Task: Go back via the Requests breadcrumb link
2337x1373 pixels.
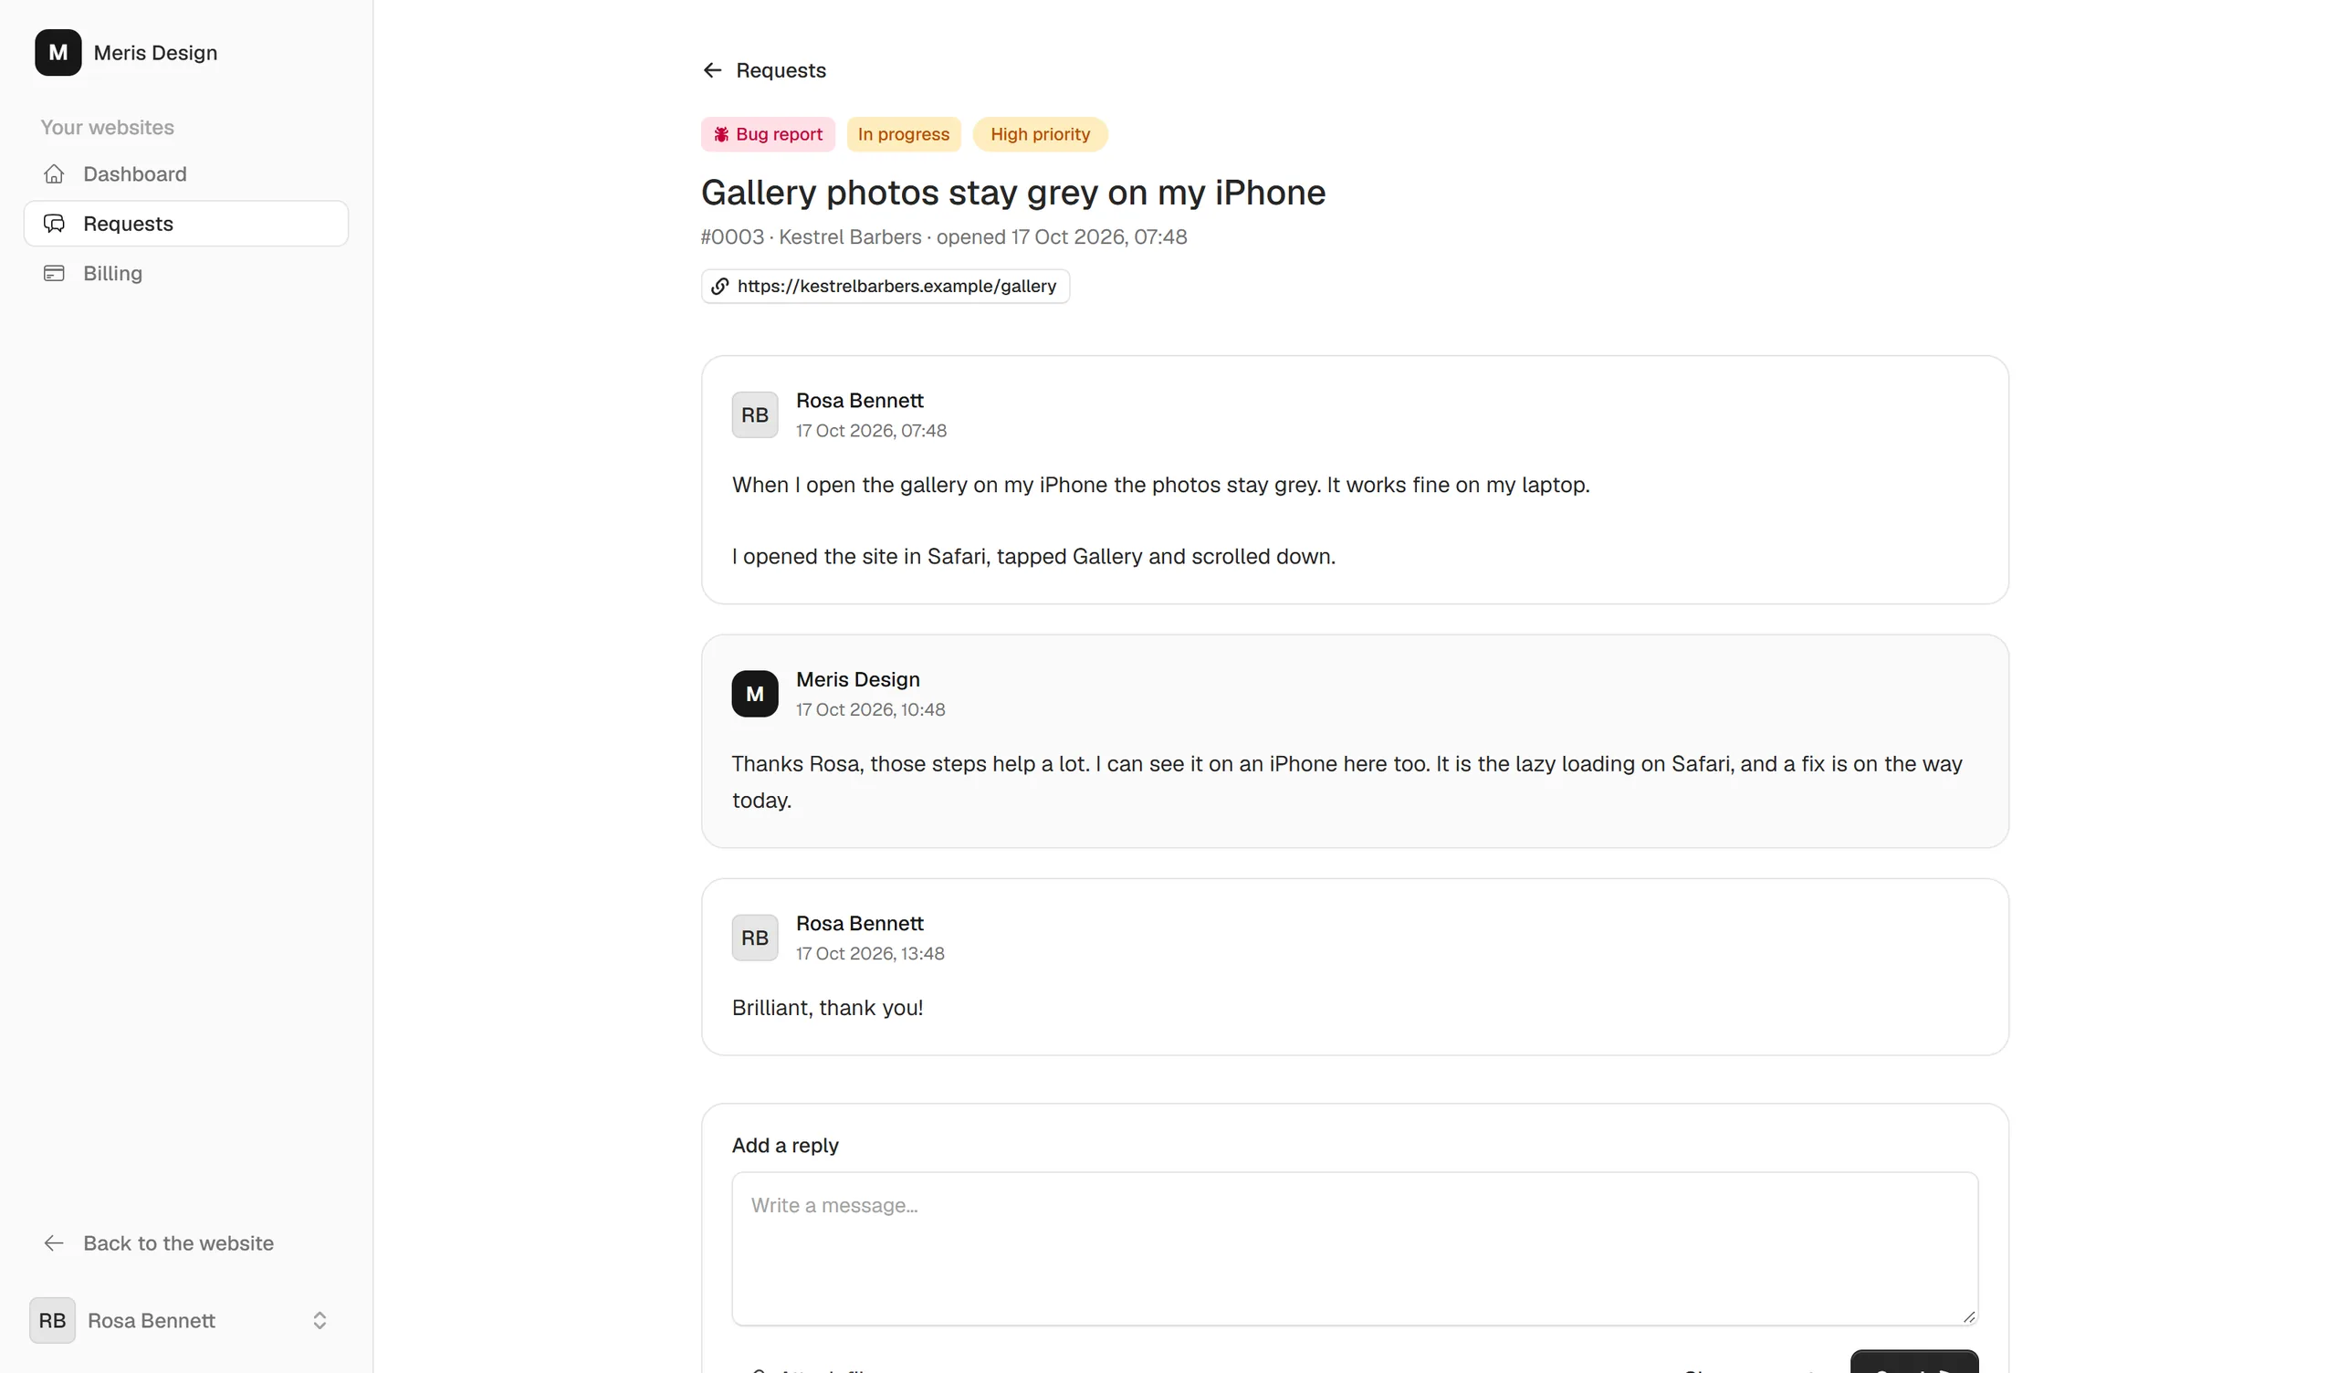Action: point(764,70)
